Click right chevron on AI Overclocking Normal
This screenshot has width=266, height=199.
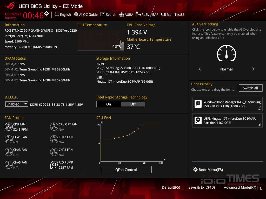click(253, 69)
